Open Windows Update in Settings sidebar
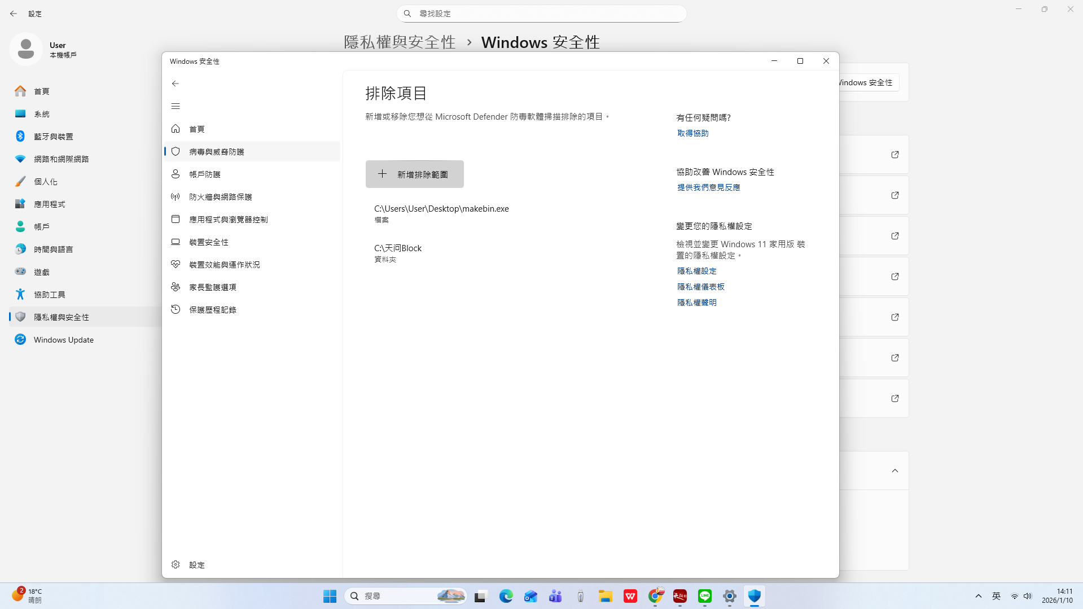1083x609 pixels. 85,339
